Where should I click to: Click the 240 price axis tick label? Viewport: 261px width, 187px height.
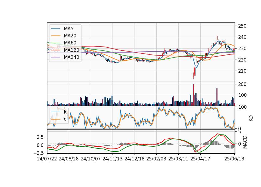click(x=242, y=37)
